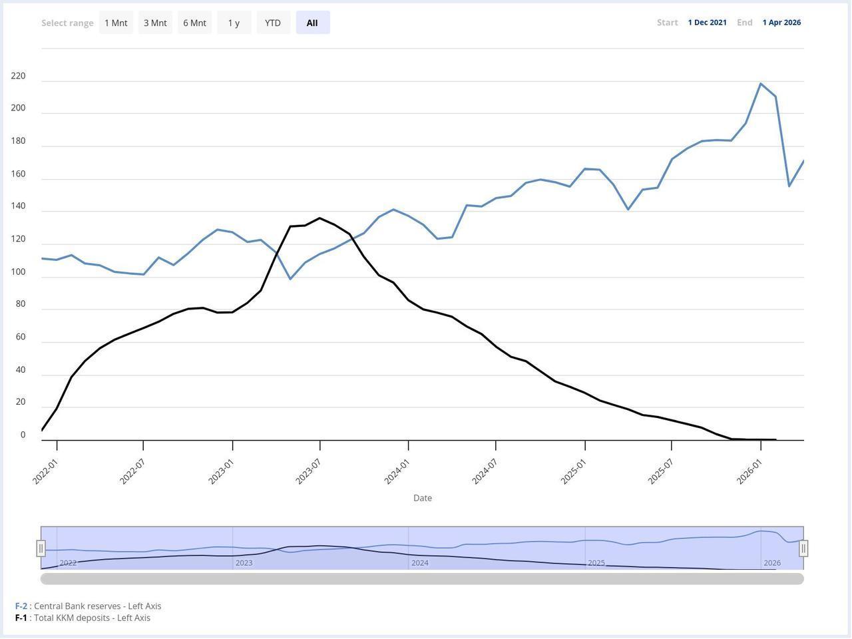This screenshot has width=852, height=639.
Task: Grab the right navigator range handle
Action: coord(803,548)
